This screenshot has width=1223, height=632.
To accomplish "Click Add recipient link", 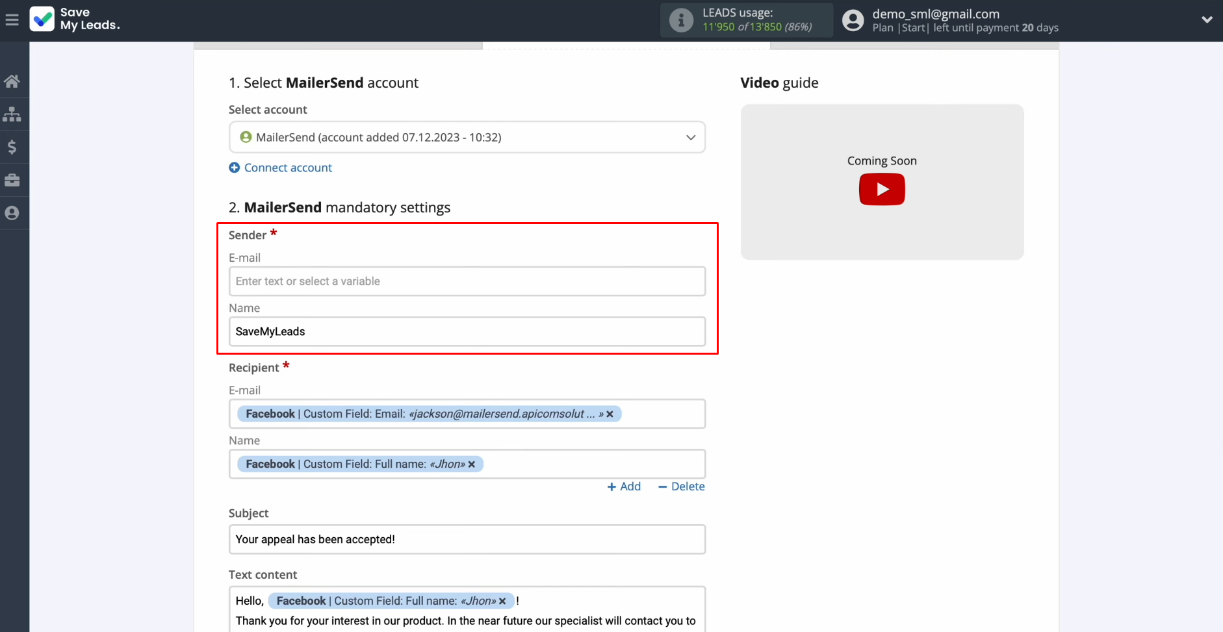I will pyautogui.click(x=624, y=487).
